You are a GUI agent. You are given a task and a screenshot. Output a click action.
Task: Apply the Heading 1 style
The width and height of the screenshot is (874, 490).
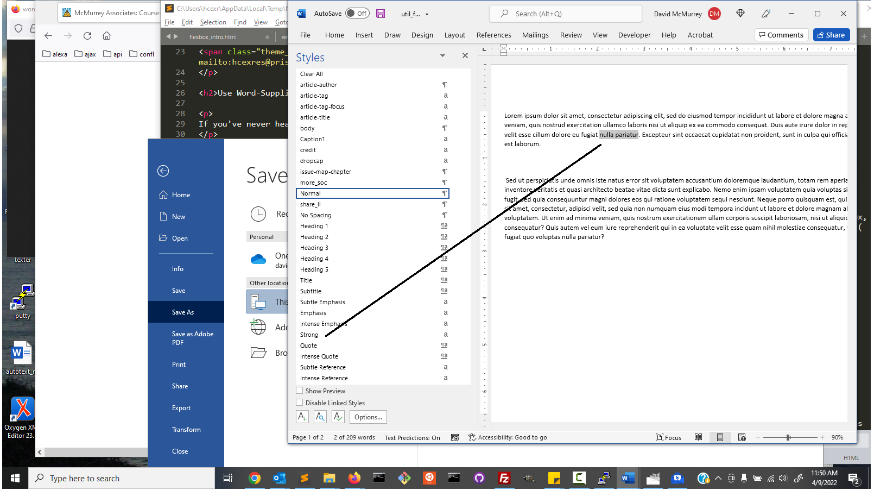(372, 226)
